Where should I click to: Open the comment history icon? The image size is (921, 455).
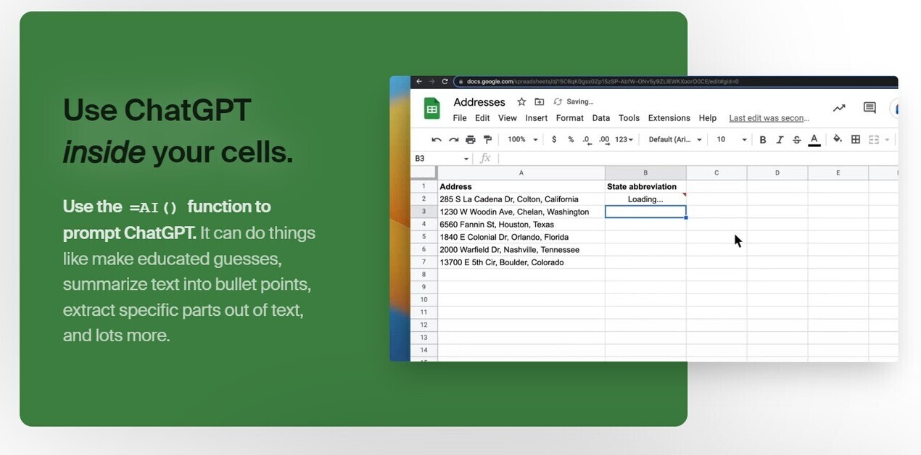[870, 108]
